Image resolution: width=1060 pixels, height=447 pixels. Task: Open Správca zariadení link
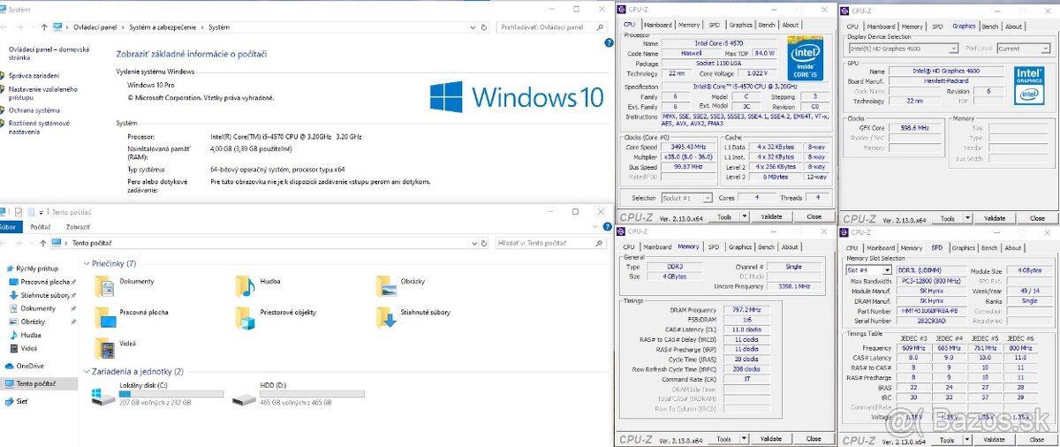coord(34,76)
